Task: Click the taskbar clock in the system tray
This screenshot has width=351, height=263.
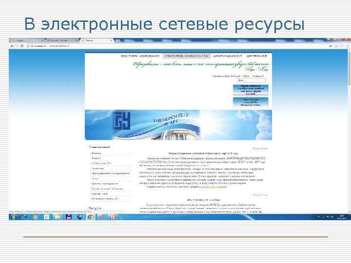Action: 342,217
